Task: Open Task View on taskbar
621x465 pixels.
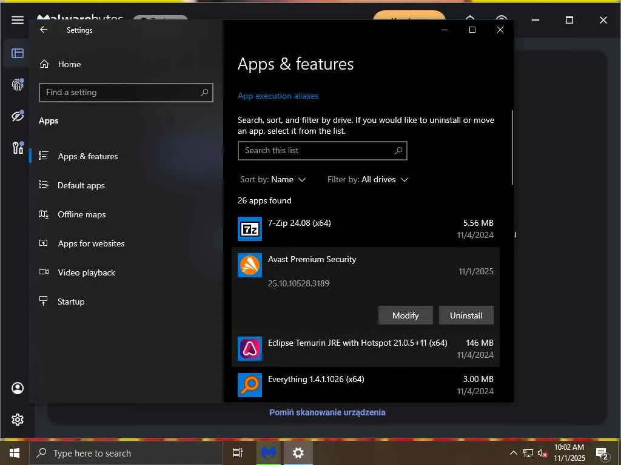Action: pos(238,453)
